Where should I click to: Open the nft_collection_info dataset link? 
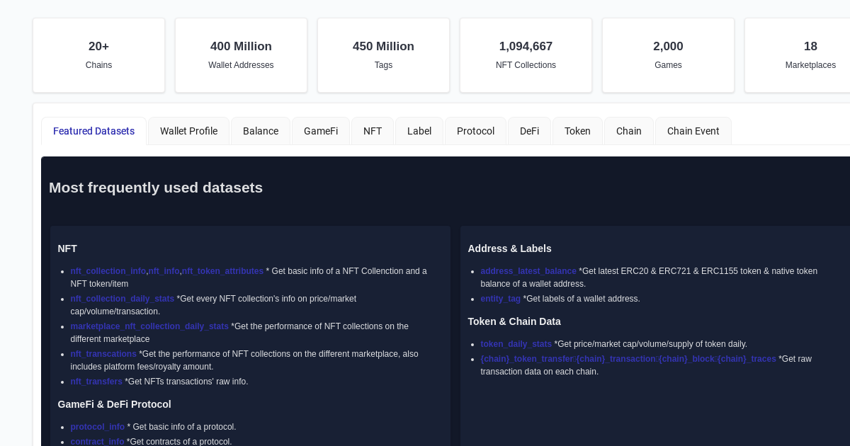(x=108, y=271)
